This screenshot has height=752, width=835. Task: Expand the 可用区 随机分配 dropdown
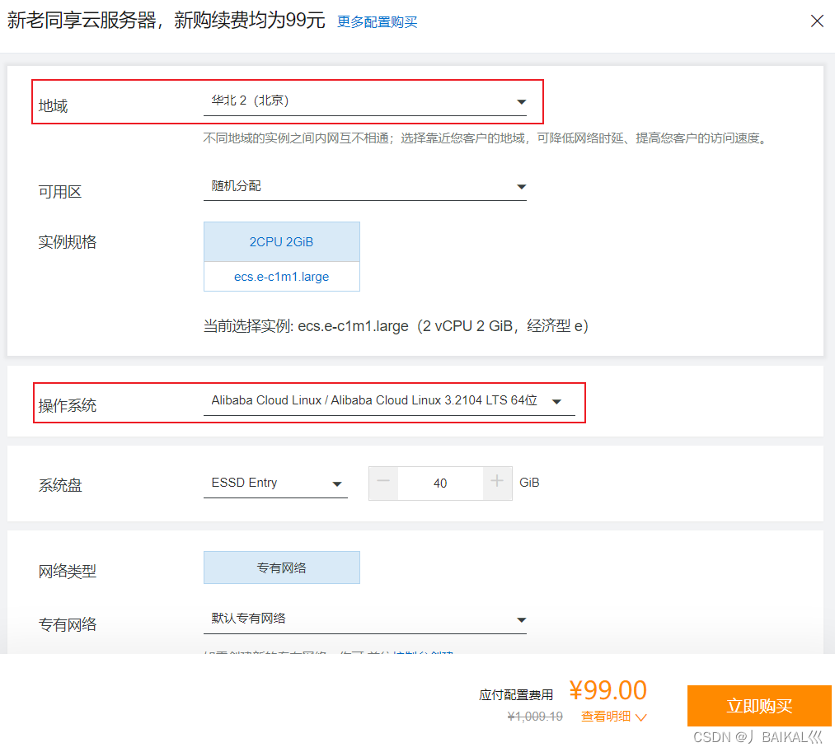pos(365,186)
